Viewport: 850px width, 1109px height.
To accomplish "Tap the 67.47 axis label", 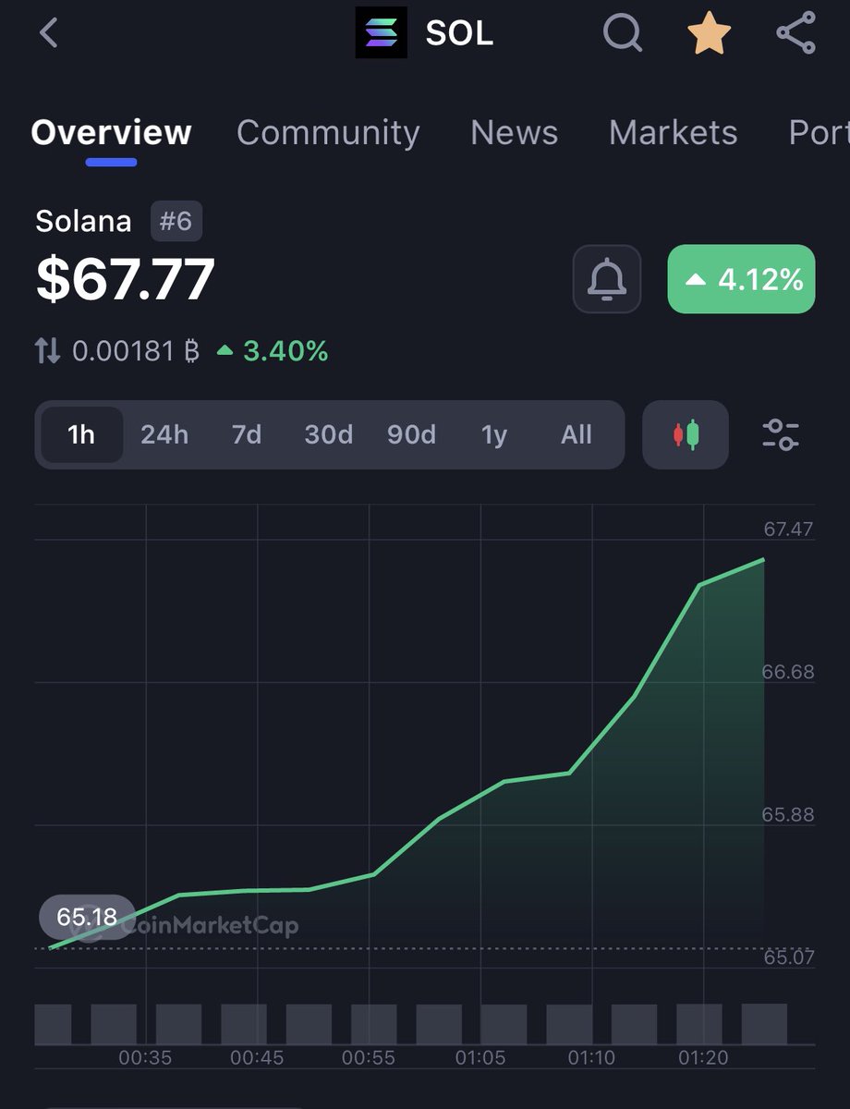I will pos(788,529).
